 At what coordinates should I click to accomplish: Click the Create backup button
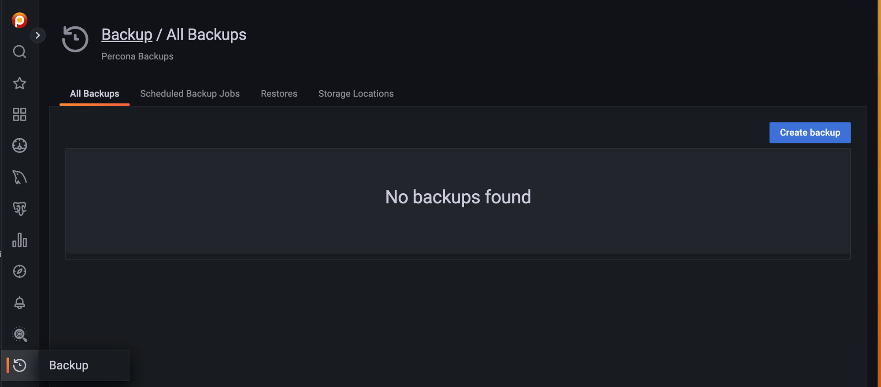pyautogui.click(x=810, y=133)
